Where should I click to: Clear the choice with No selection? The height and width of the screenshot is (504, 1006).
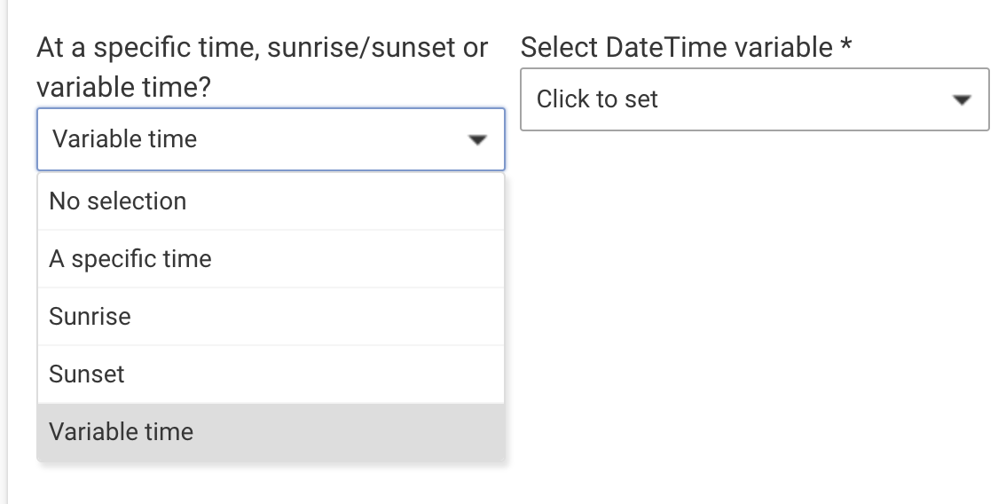[x=118, y=201]
